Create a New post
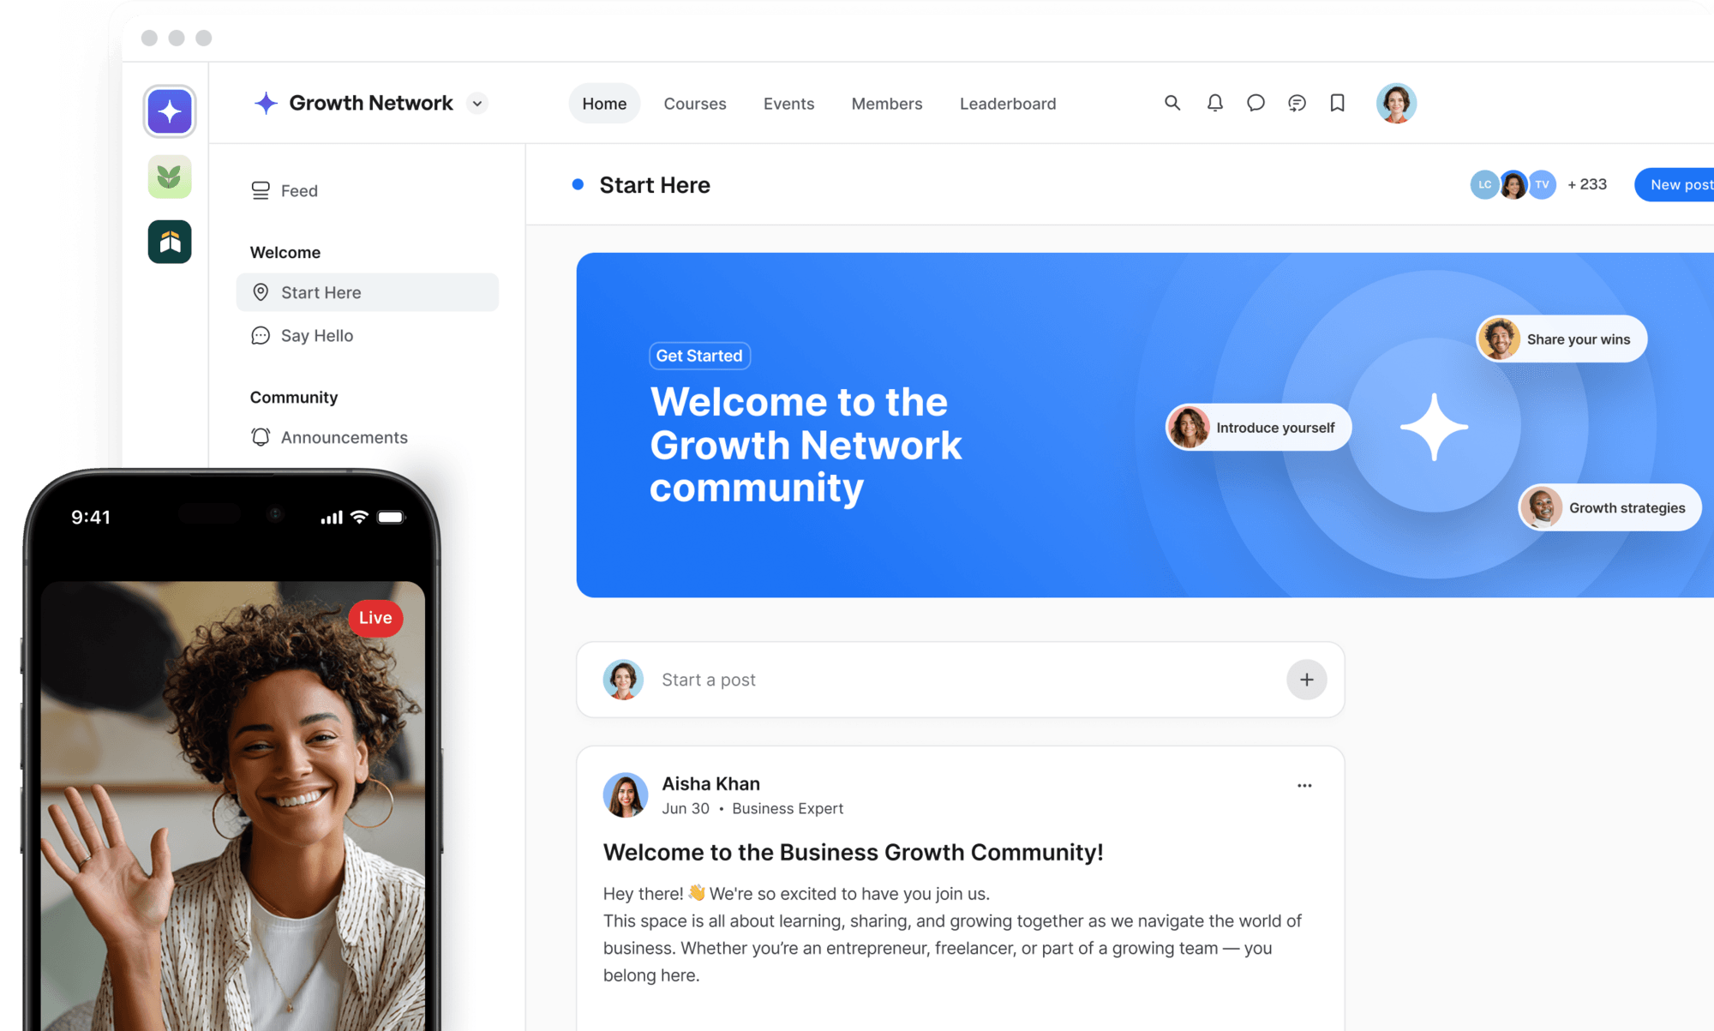 click(x=1675, y=184)
